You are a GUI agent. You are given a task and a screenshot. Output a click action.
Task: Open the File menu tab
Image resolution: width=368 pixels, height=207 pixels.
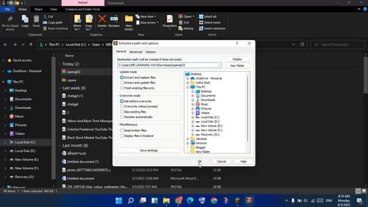pos(7,9)
